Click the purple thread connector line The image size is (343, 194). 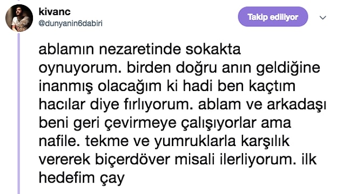[x=18, y=114]
